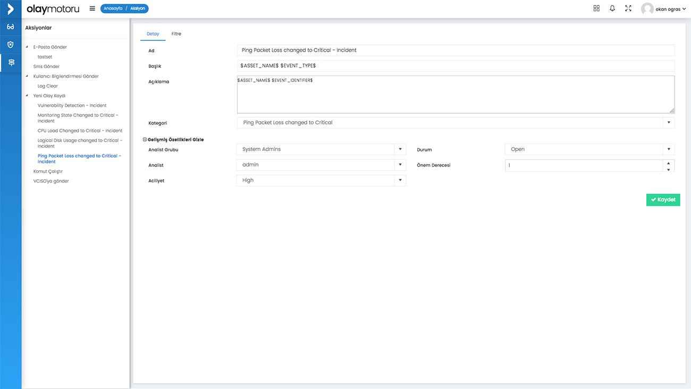Click the Aksiyonlar panel heading
This screenshot has width=691, height=389.
click(38, 28)
